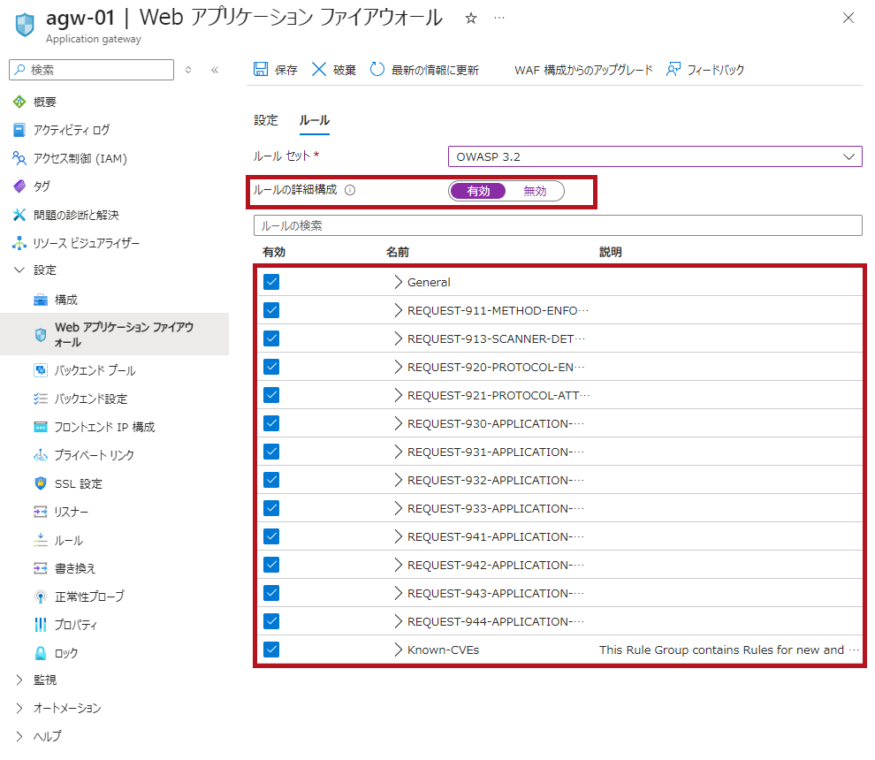Switch to the 設定 tab
The height and width of the screenshot is (760, 875).
[x=265, y=120]
